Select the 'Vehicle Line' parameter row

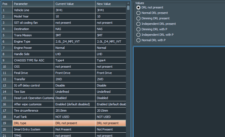click(33, 10)
